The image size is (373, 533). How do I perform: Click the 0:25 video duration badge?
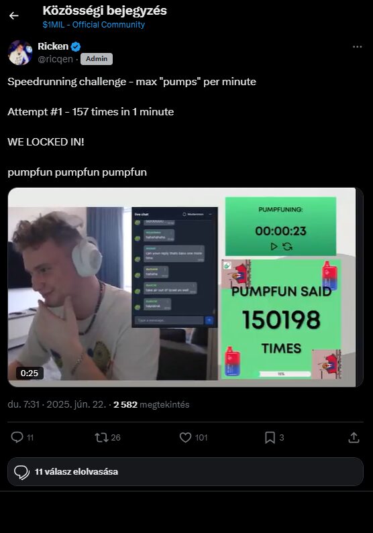point(30,373)
